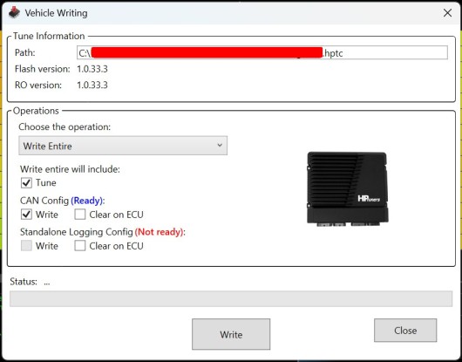Click inside the tune Path text field
This screenshot has height=362, width=462.
click(x=262, y=53)
